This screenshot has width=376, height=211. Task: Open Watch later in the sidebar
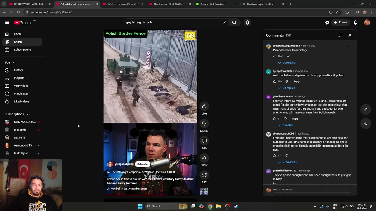point(22,94)
